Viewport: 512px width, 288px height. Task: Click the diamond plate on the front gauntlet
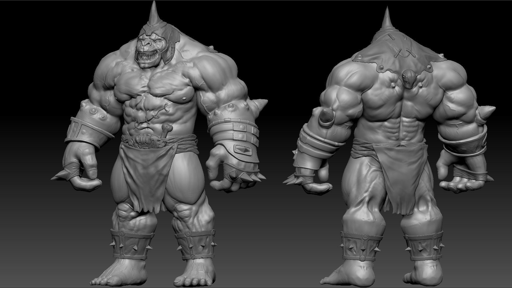click(x=243, y=149)
